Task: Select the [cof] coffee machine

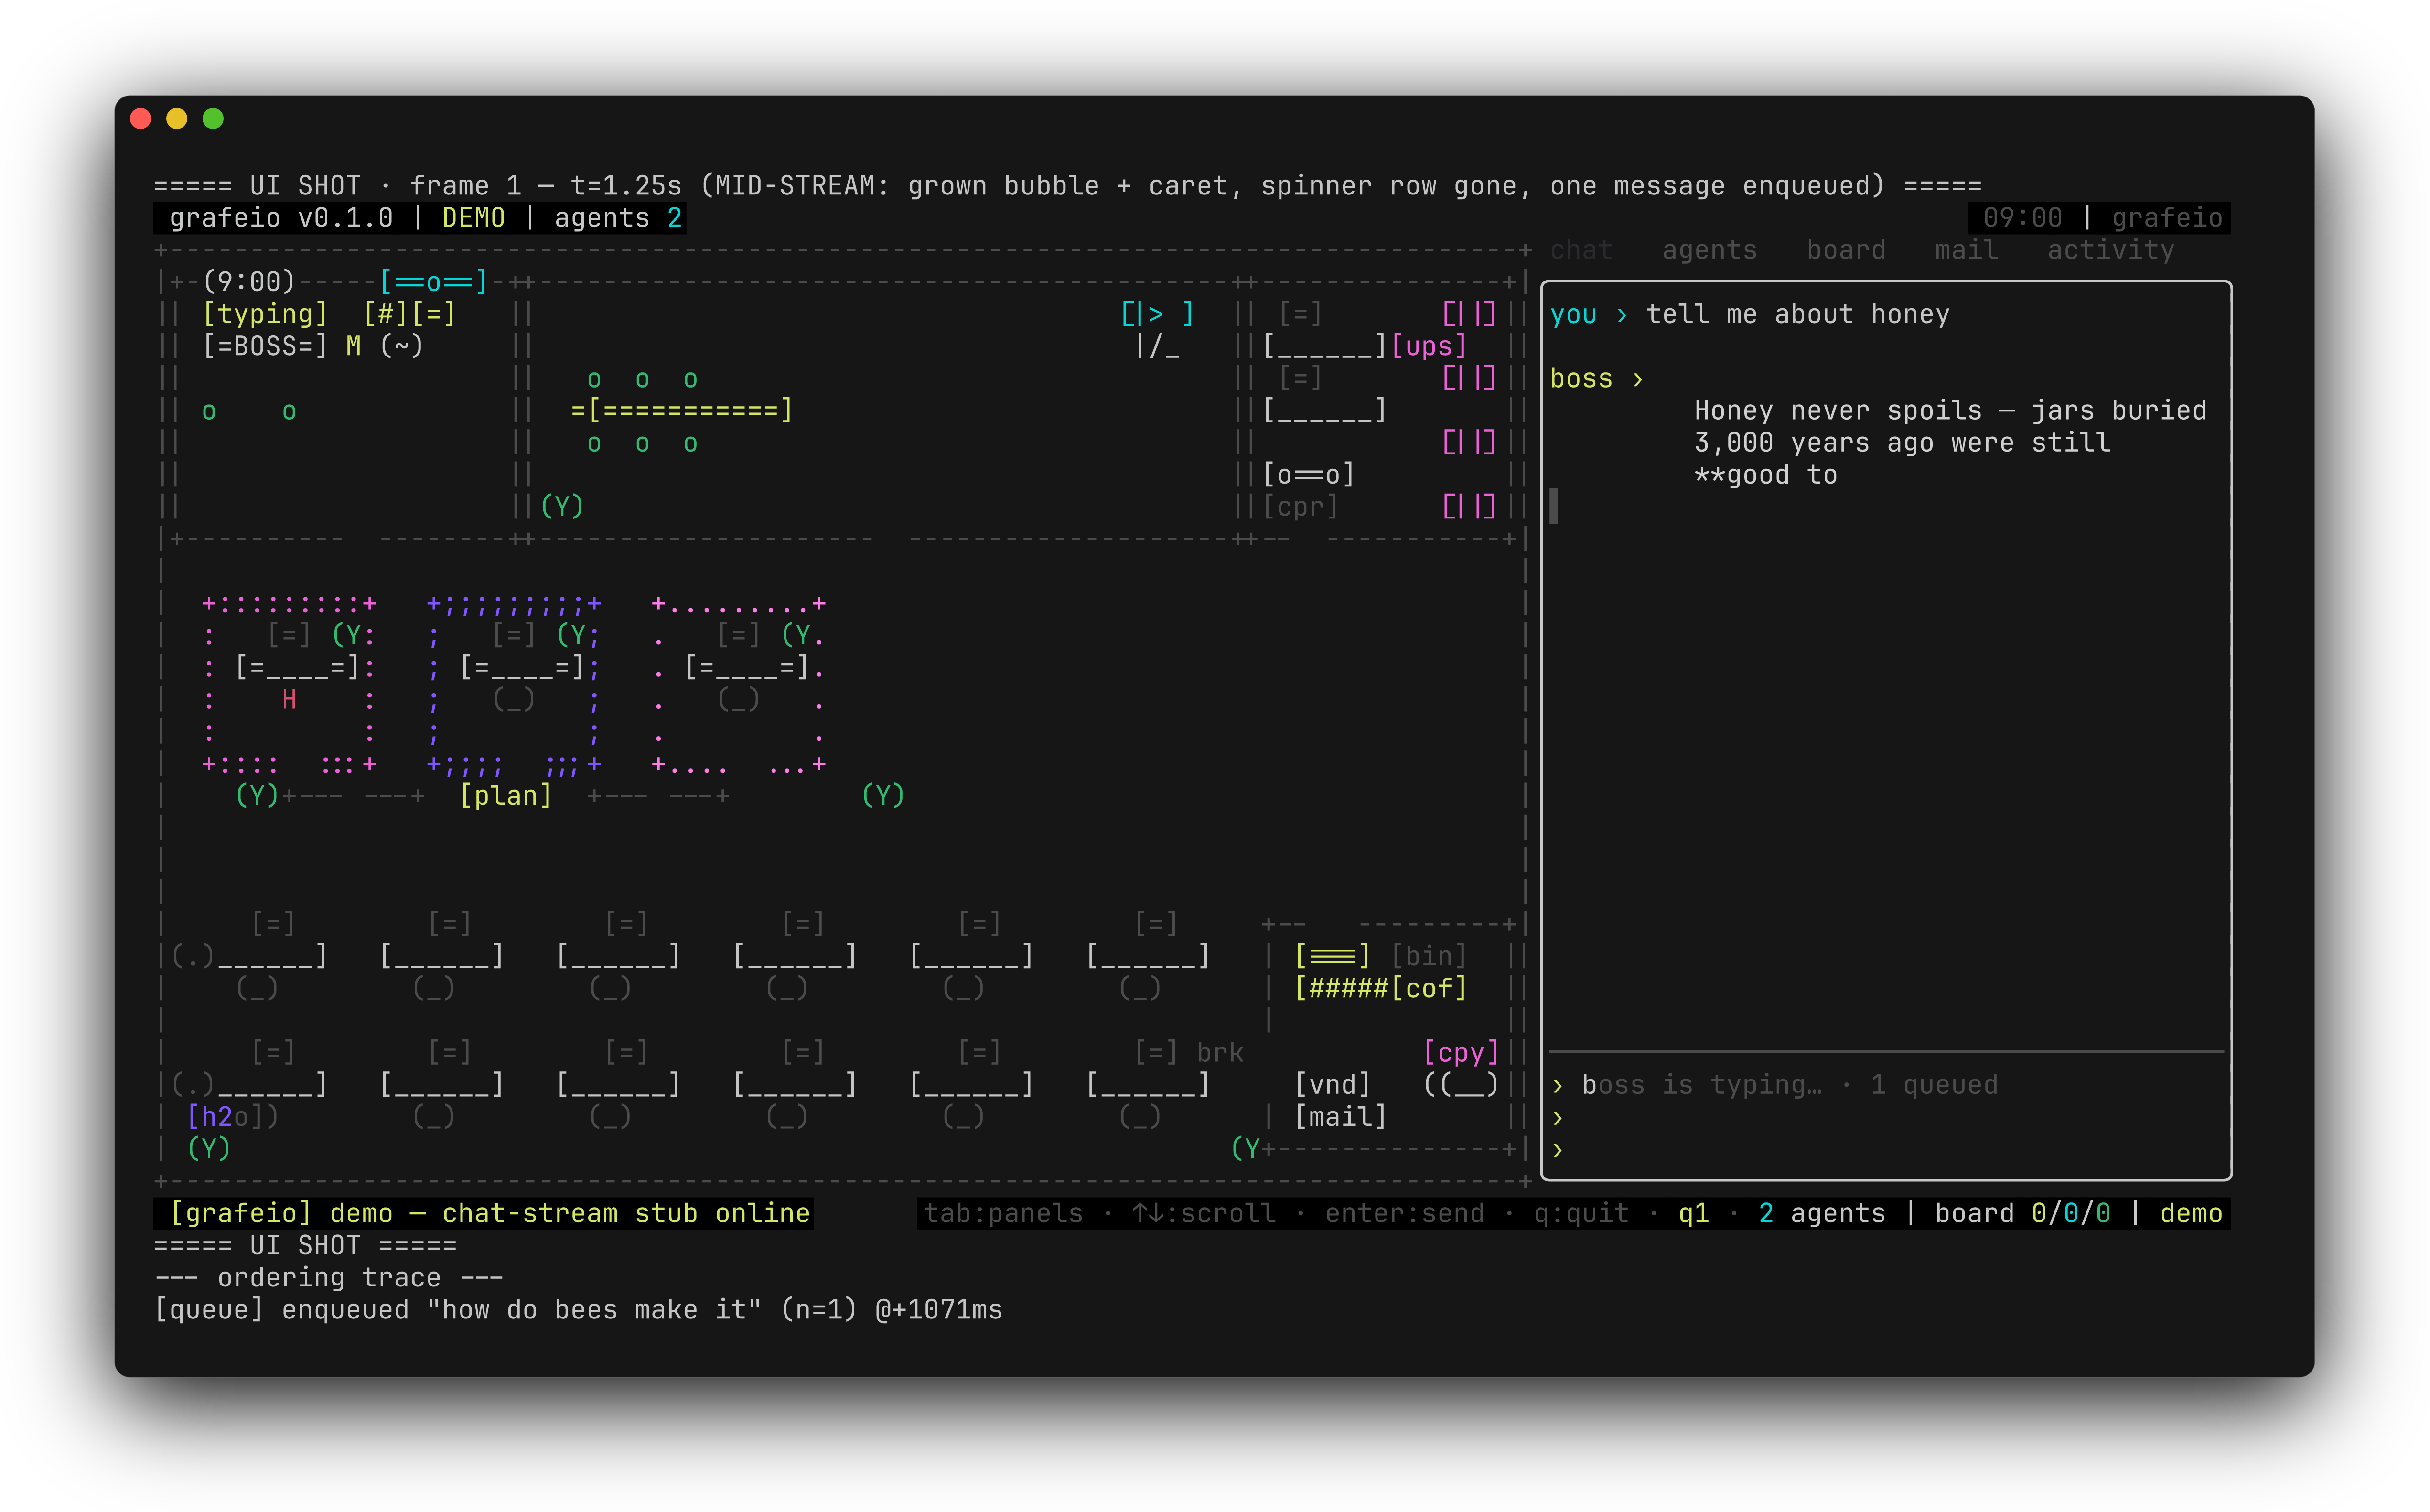Action: (1430, 988)
